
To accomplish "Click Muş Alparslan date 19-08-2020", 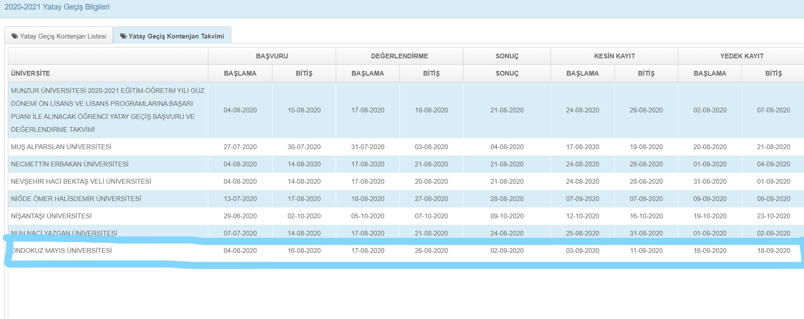I will [x=646, y=147].
